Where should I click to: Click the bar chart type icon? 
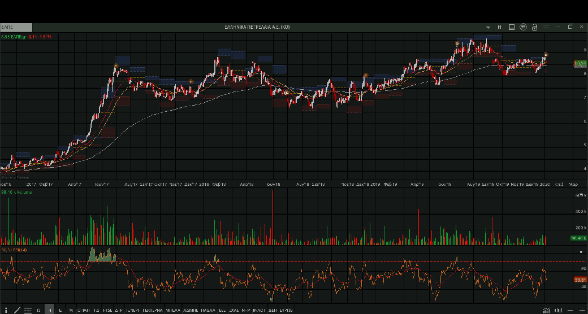point(559,310)
